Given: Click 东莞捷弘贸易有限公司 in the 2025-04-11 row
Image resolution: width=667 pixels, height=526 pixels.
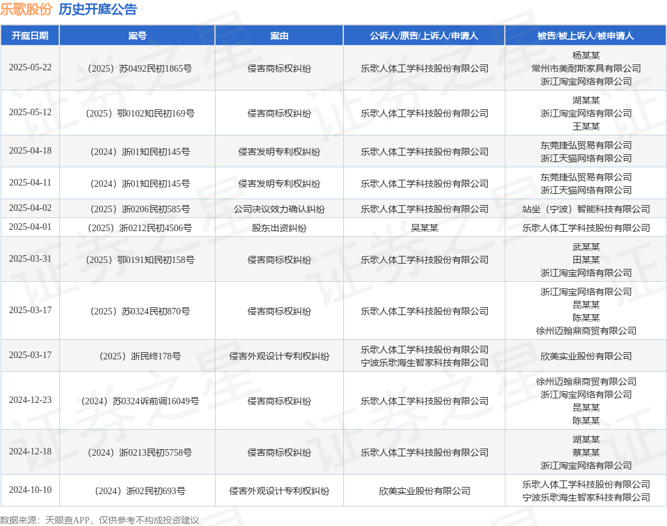Looking at the screenshot, I should pos(586,177).
